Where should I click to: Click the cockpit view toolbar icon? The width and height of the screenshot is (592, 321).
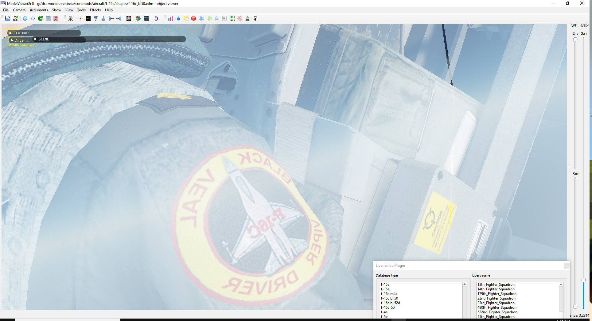pos(146,18)
